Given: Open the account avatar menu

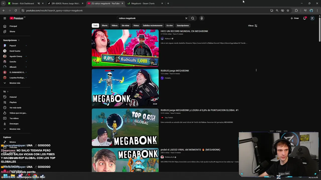Looking at the screenshot, I should (x=312, y=18).
